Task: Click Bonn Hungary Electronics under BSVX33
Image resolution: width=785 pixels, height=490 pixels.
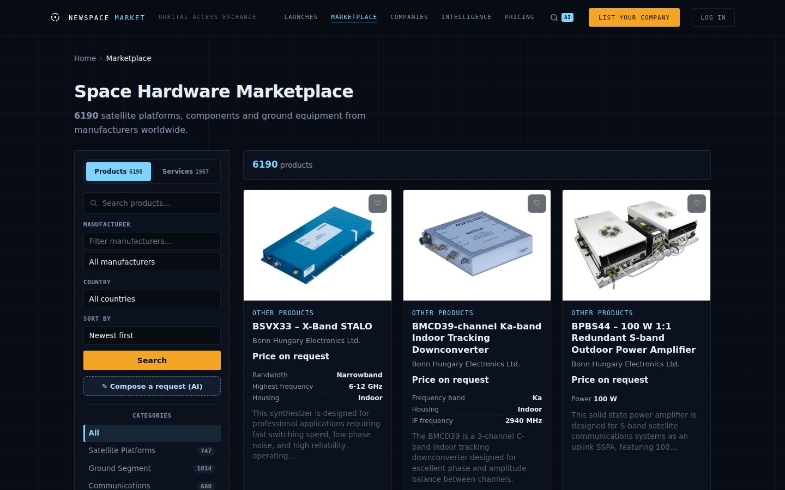Action: (x=306, y=341)
